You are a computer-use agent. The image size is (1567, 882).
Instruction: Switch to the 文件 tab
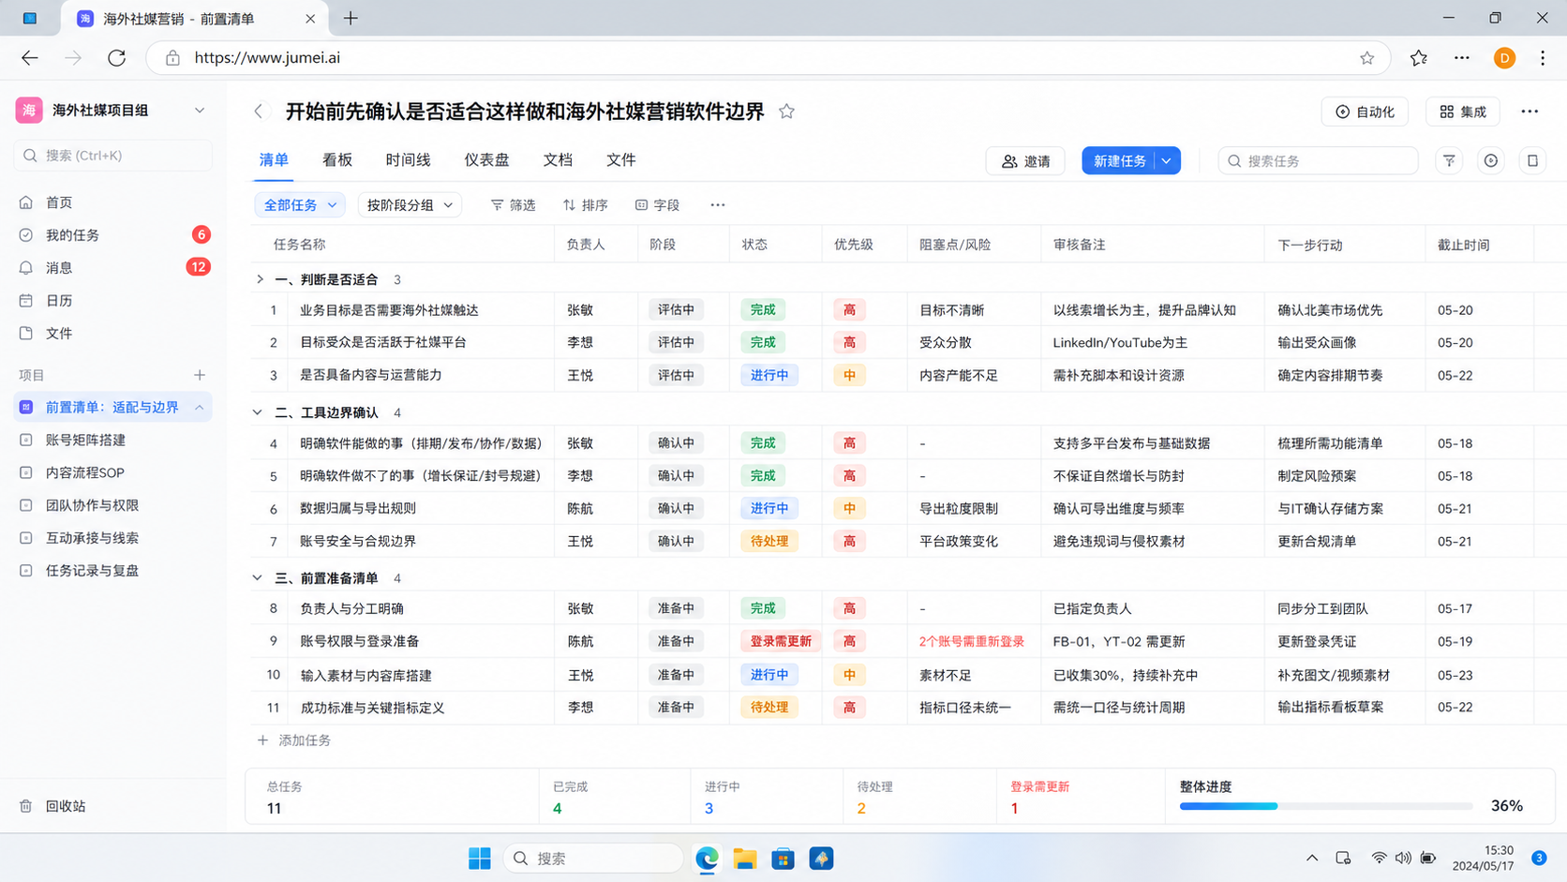pyautogui.click(x=620, y=160)
